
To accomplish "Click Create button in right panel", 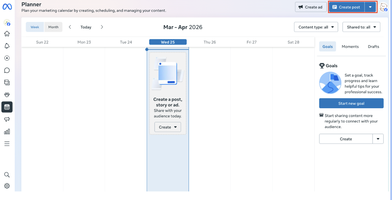I will pos(346,139).
